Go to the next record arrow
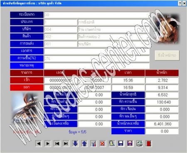Image resolution: width=187 pixels, height=153 pixels. coord(48,143)
